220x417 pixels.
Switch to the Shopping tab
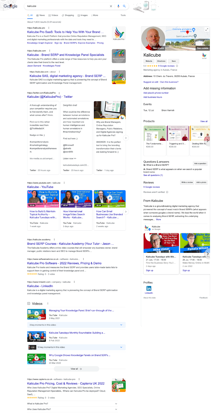click(68, 15)
